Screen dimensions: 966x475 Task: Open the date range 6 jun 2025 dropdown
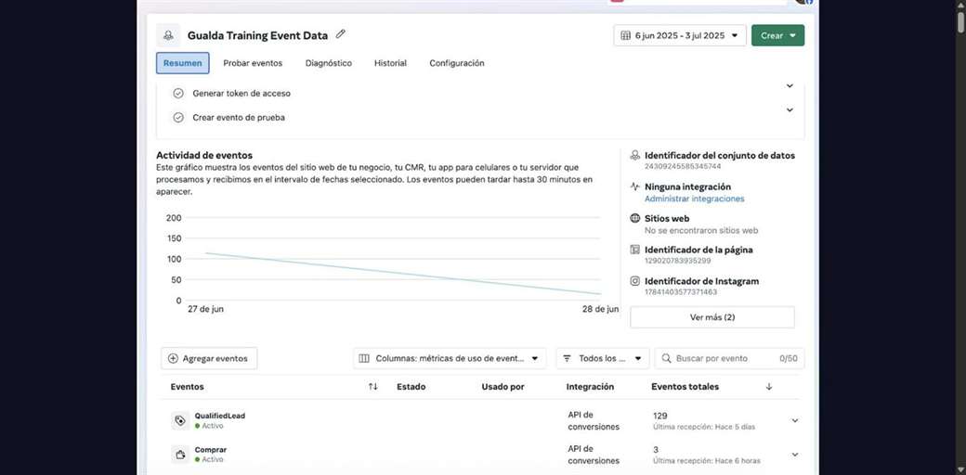680,35
